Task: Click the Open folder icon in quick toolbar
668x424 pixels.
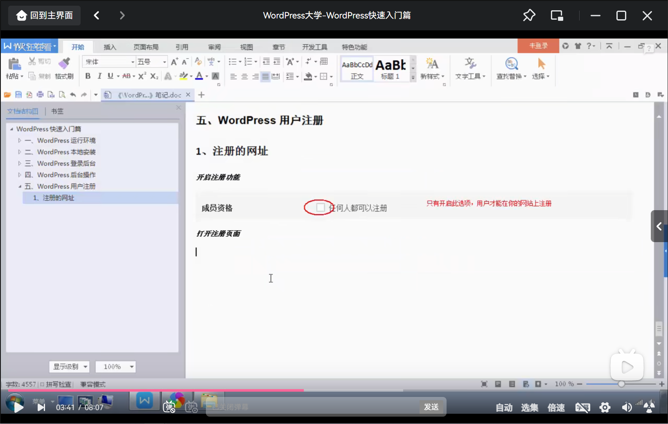Action: coord(7,95)
